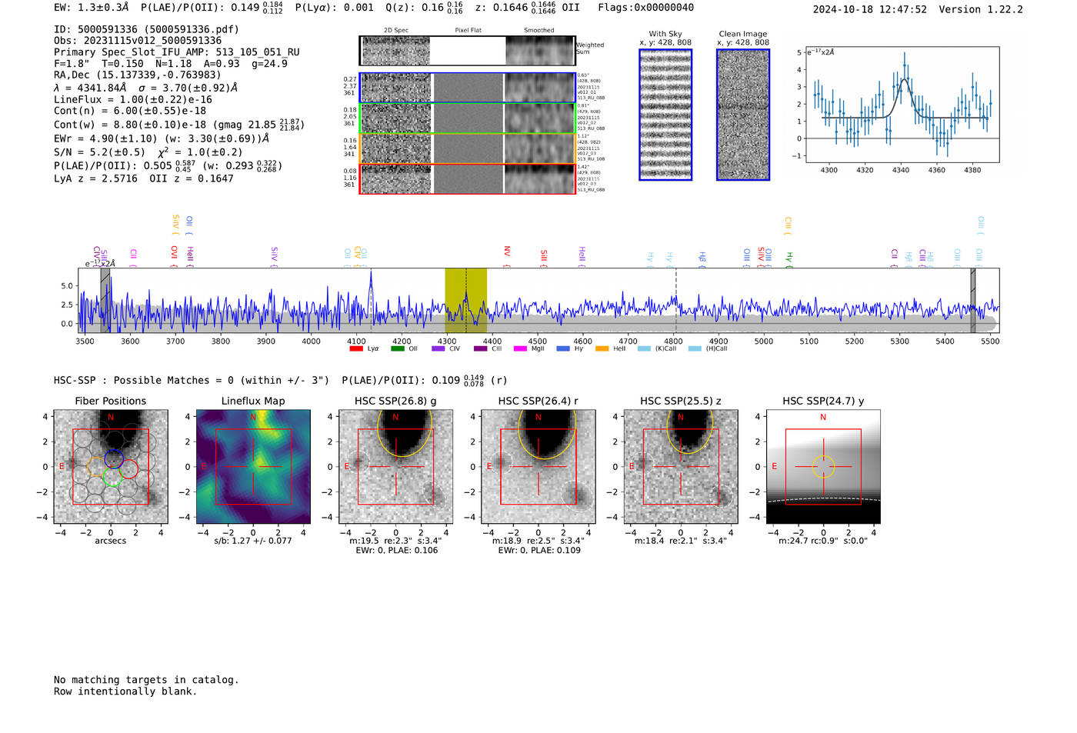The width and height of the screenshot is (1077, 733).
Task: Click the Gaussian emission line fit plot
Action: tap(902, 105)
